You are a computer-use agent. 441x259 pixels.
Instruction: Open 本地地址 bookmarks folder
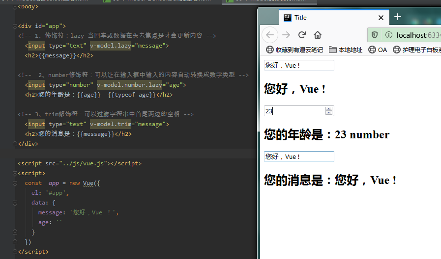point(346,50)
